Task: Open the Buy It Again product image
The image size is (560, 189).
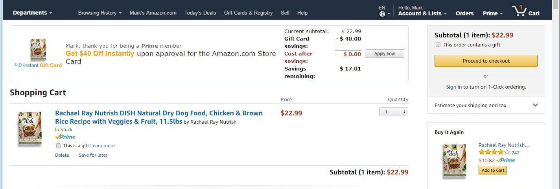Action: (454, 161)
